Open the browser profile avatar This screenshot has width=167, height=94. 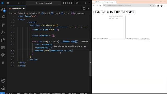point(162,6)
